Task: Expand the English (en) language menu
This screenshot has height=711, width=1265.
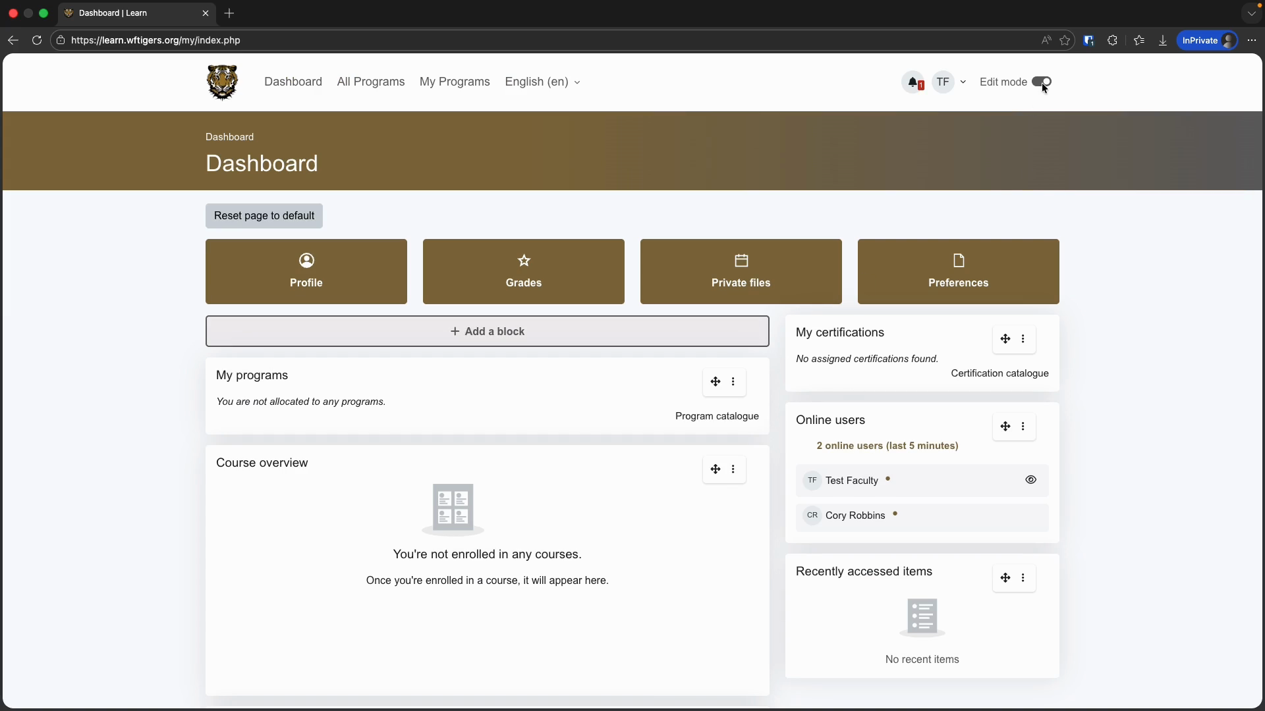Action: pos(542,82)
